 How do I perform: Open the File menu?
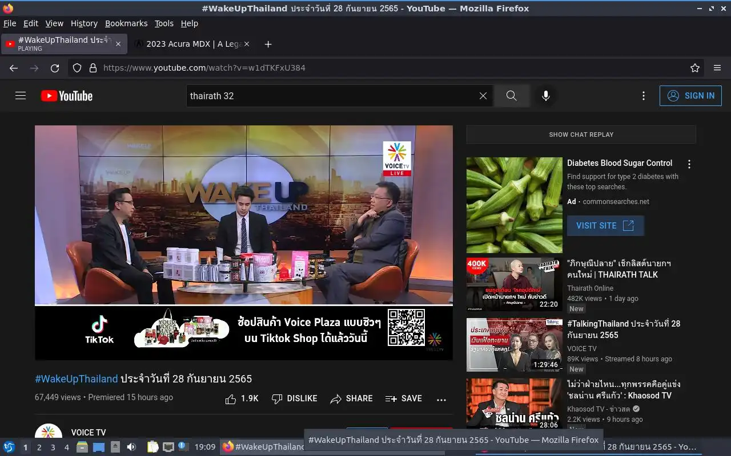(x=10, y=23)
